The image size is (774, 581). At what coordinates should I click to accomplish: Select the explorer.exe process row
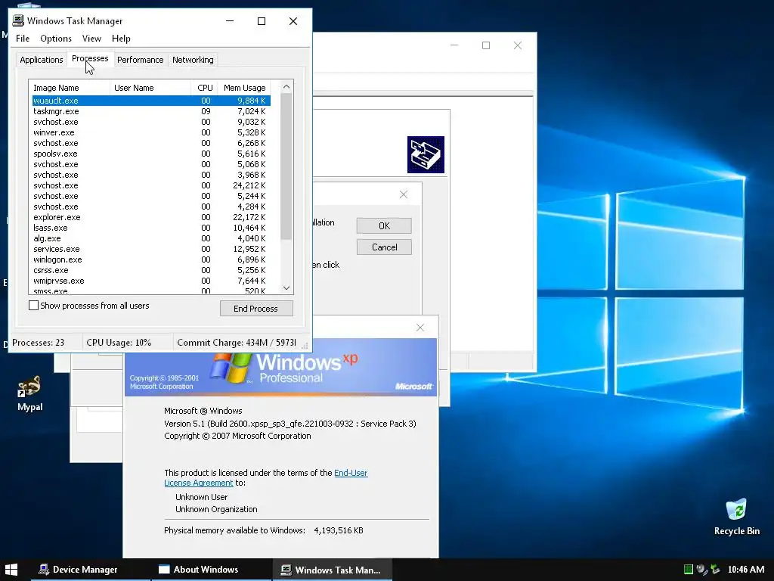click(x=151, y=217)
